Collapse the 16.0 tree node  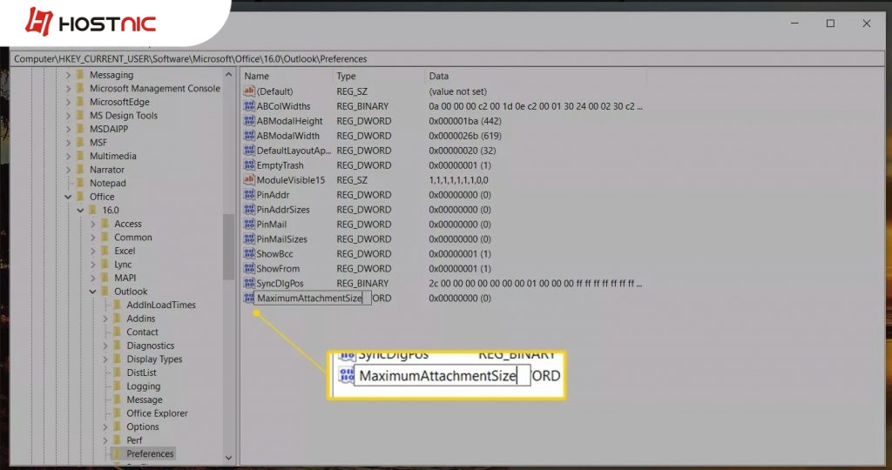[x=81, y=211]
